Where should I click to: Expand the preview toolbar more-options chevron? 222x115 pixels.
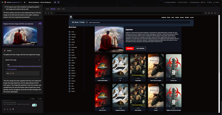(218, 13)
